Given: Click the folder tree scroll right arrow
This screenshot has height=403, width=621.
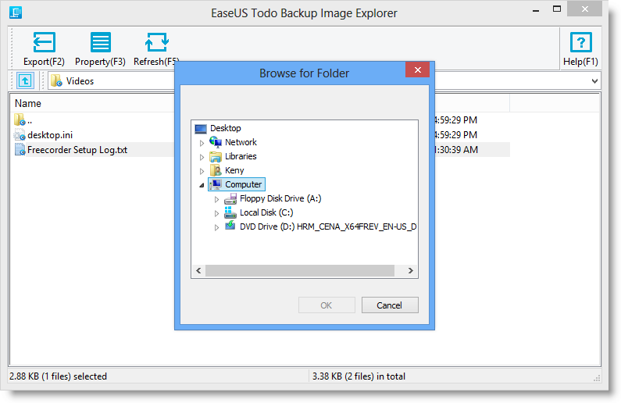Looking at the screenshot, I should 411,271.
